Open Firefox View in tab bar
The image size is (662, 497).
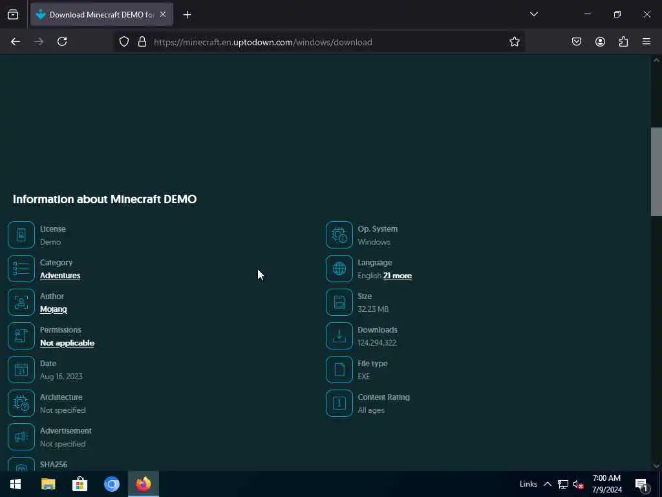pyautogui.click(x=13, y=15)
